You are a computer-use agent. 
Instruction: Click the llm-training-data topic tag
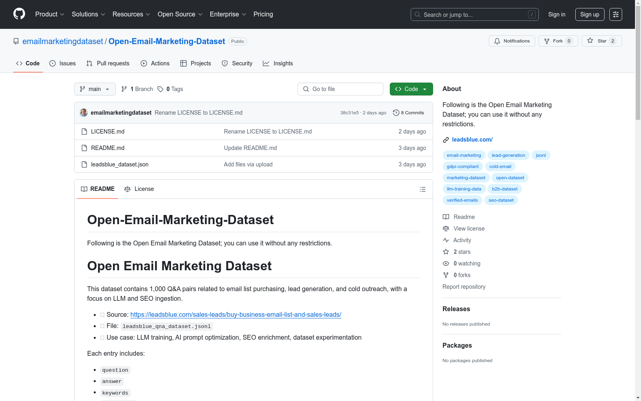pos(464,189)
